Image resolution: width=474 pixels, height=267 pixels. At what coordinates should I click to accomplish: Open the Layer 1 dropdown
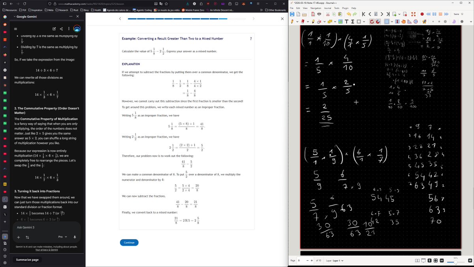click(x=338, y=261)
